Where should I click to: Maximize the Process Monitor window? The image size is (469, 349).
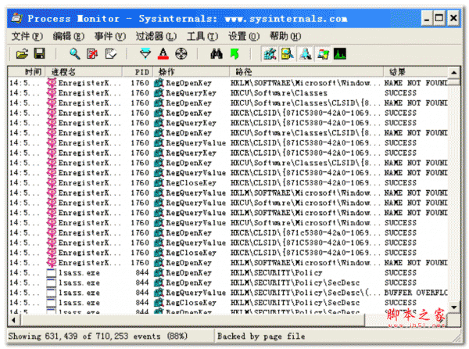[x=439, y=18]
